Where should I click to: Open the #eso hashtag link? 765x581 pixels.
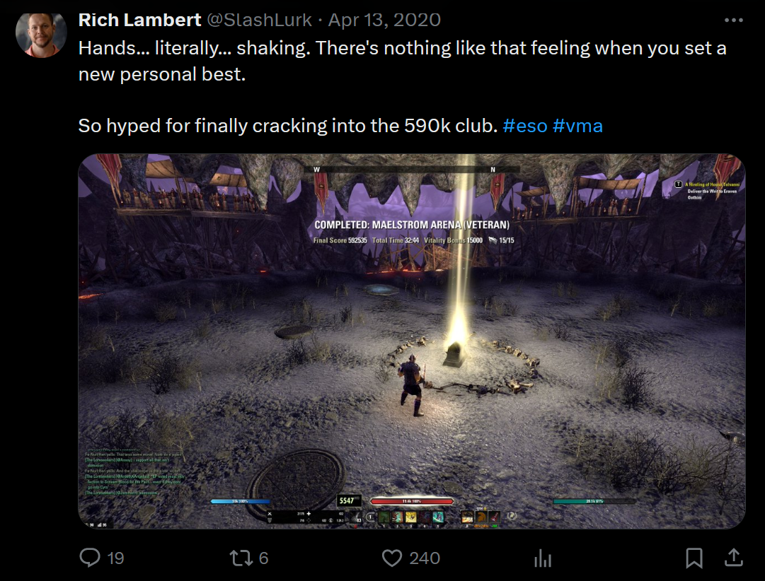[x=525, y=126]
